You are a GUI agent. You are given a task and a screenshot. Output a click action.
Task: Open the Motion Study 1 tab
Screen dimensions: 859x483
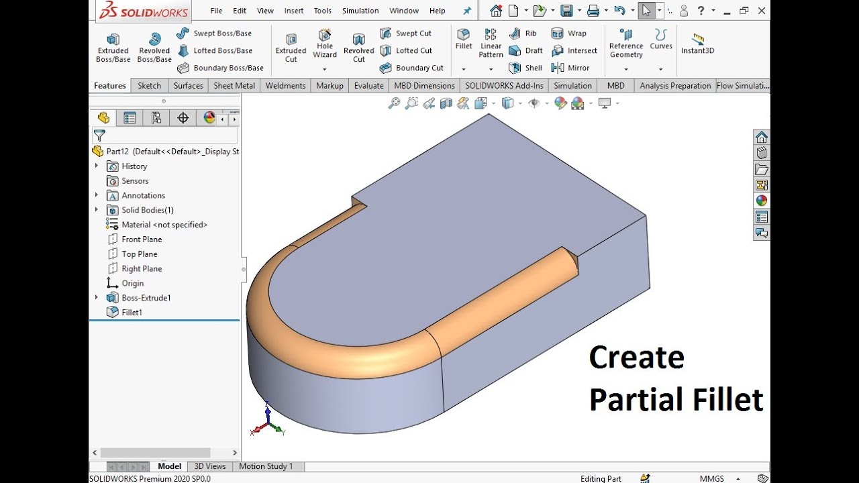(266, 466)
